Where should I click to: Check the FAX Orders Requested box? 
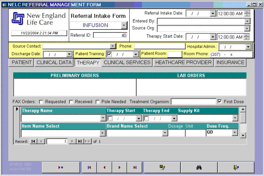(41, 102)
